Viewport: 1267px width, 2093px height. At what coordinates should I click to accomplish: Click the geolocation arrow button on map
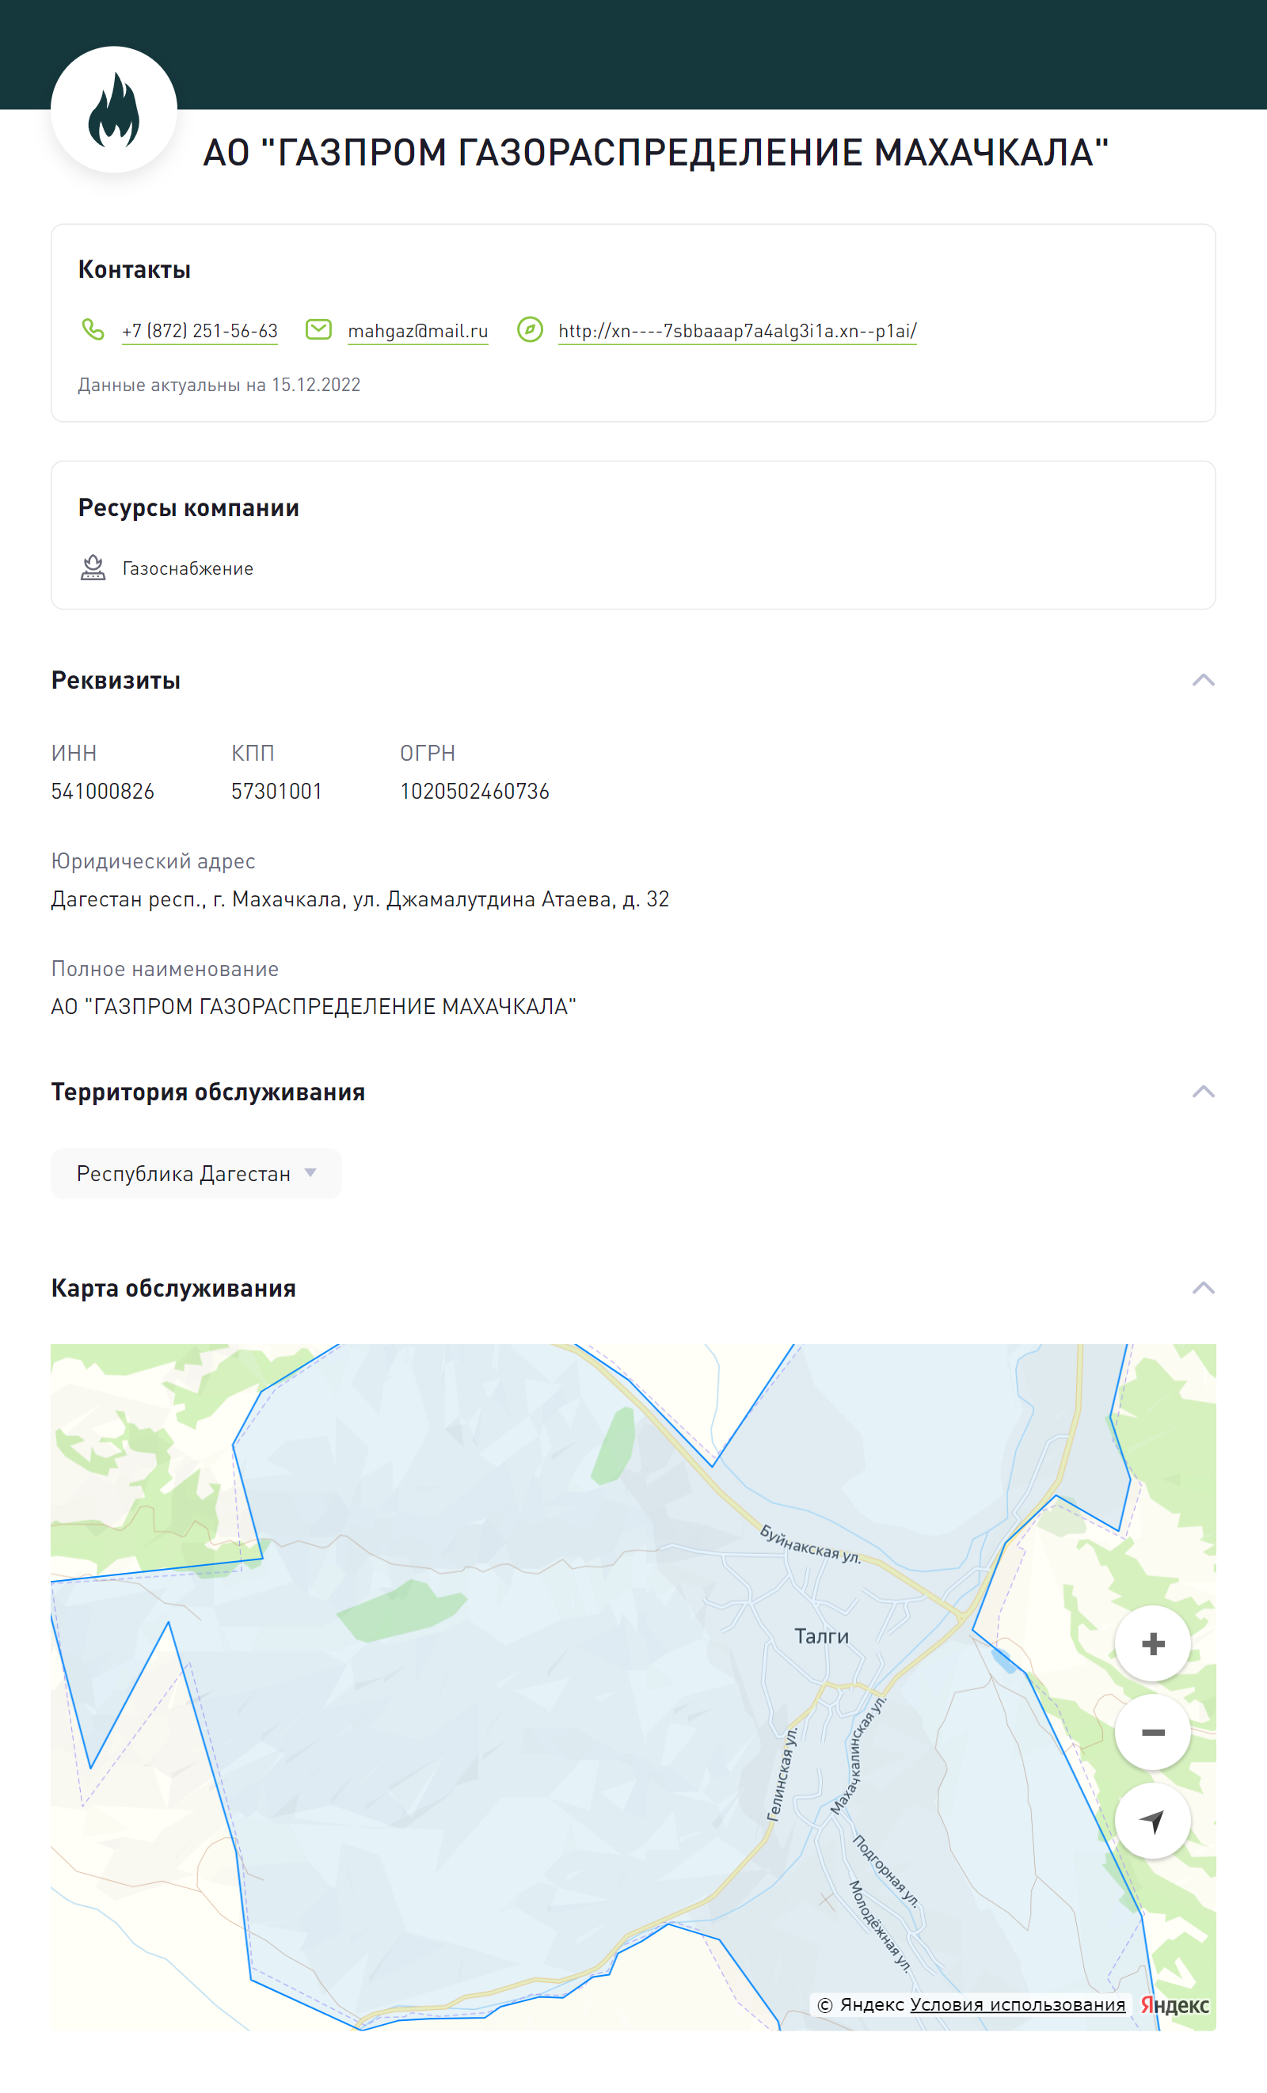tap(1152, 1821)
